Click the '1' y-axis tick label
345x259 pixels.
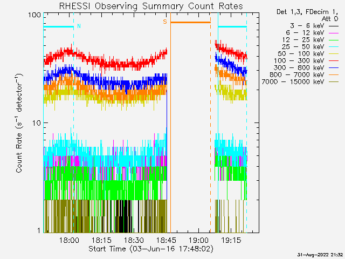click(x=39, y=230)
